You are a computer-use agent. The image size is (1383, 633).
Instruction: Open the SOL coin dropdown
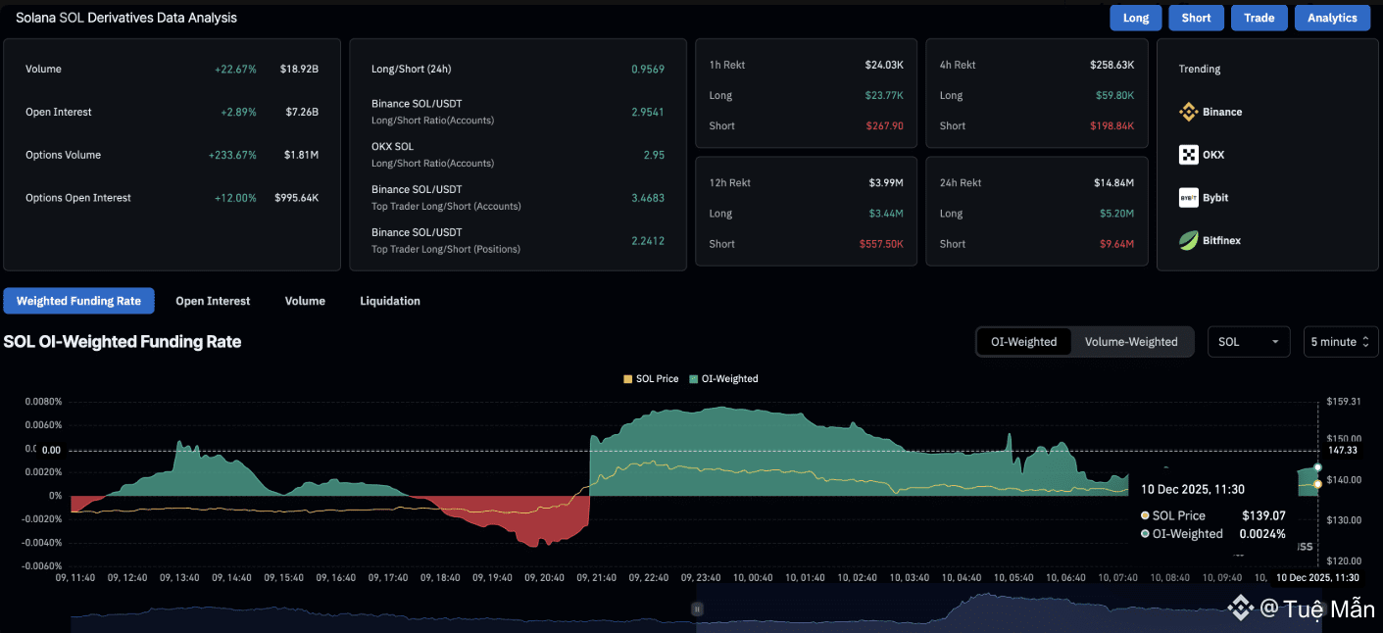coord(1250,342)
